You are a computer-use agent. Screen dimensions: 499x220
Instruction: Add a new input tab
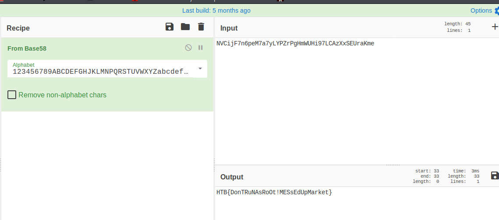(x=495, y=27)
